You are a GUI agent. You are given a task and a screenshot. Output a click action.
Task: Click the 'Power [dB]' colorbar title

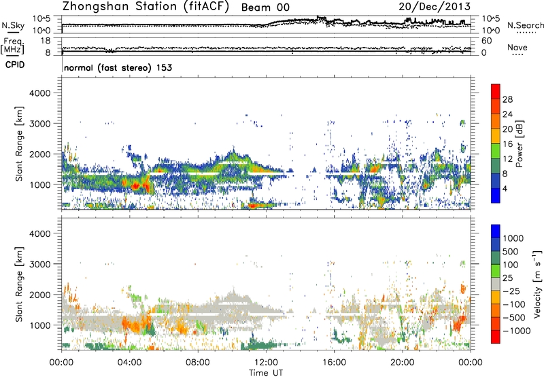[519, 144]
